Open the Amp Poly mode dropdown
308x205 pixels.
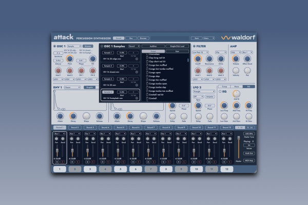coord(236,52)
